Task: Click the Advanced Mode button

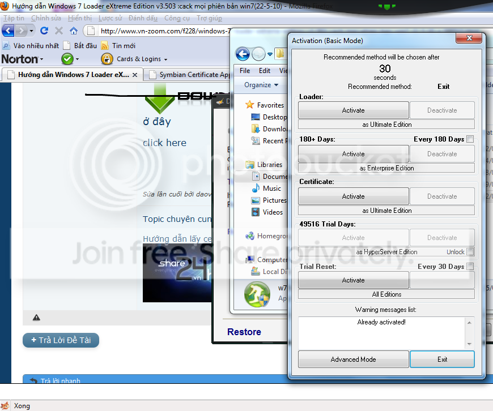Action: point(353,359)
